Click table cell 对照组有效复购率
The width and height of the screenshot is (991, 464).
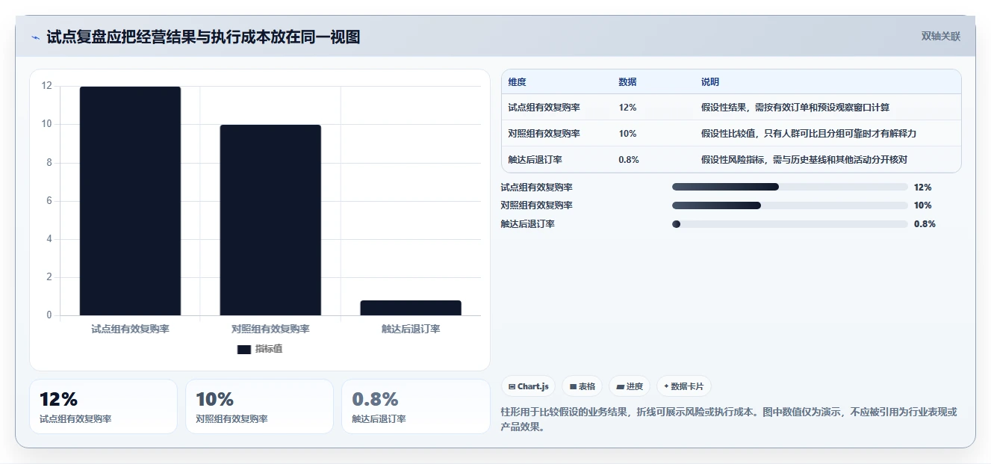click(x=544, y=134)
